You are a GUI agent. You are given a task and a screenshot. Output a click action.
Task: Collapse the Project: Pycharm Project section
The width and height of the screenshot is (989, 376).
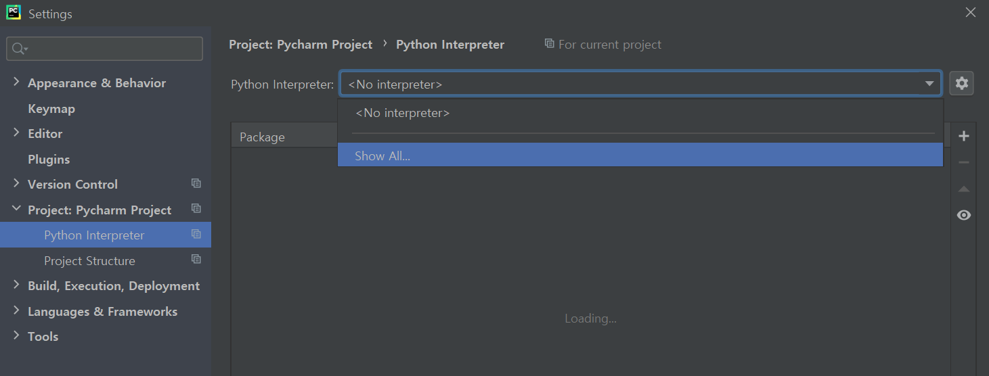pyautogui.click(x=16, y=209)
